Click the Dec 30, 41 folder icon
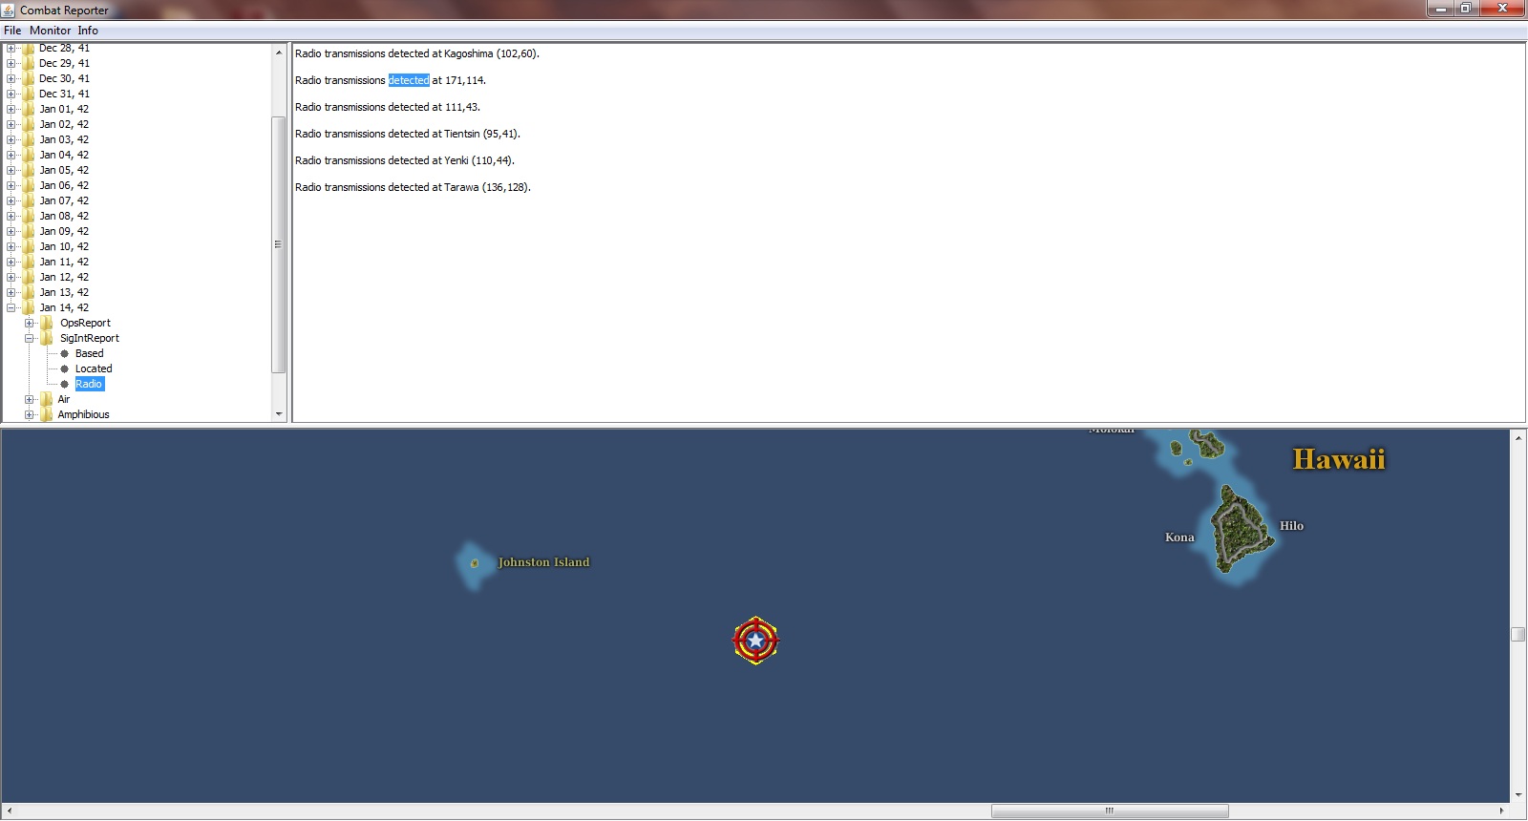Image resolution: width=1528 pixels, height=821 pixels. pos(28,78)
